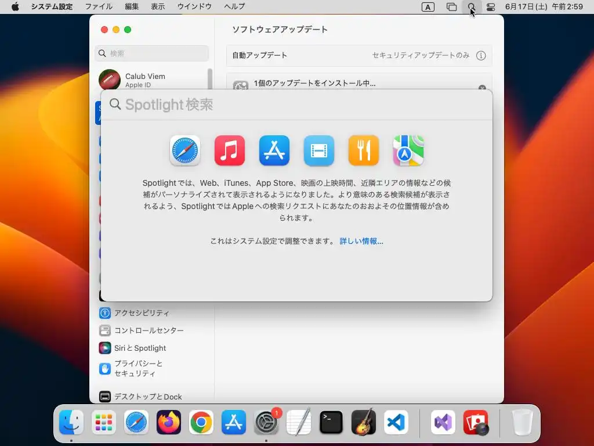Click the 自動アップデート row
The image size is (594, 446).
click(x=359, y=55)
